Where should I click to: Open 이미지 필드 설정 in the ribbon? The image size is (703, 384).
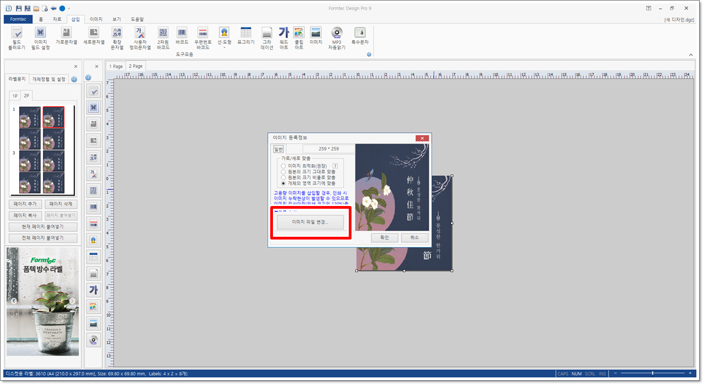tap(41, 38)
